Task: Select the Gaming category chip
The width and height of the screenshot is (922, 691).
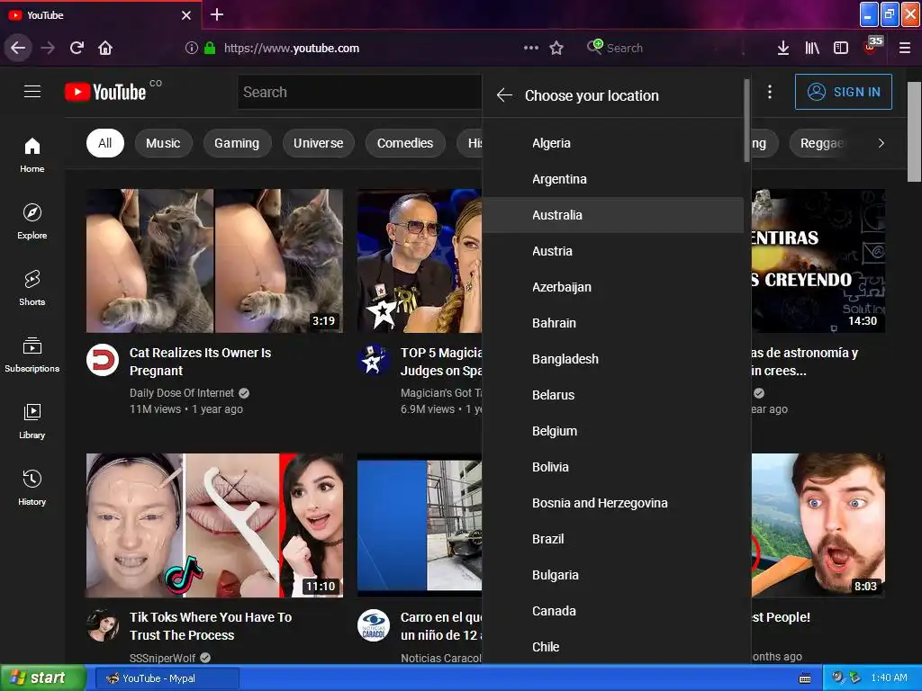Action: [237, 143]
